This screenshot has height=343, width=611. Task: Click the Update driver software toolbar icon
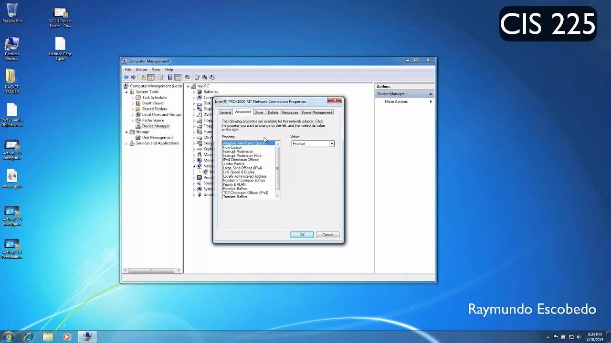[197, 77]
